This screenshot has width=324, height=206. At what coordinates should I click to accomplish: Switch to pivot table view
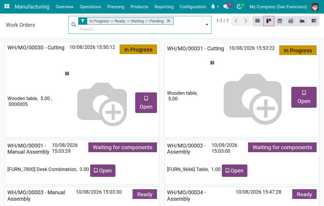click(x=291, y=21)
